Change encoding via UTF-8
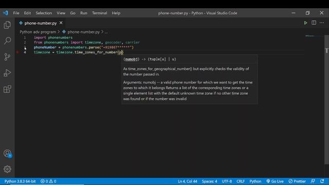This screenshot has height=185, width=329. click(227, 181)
